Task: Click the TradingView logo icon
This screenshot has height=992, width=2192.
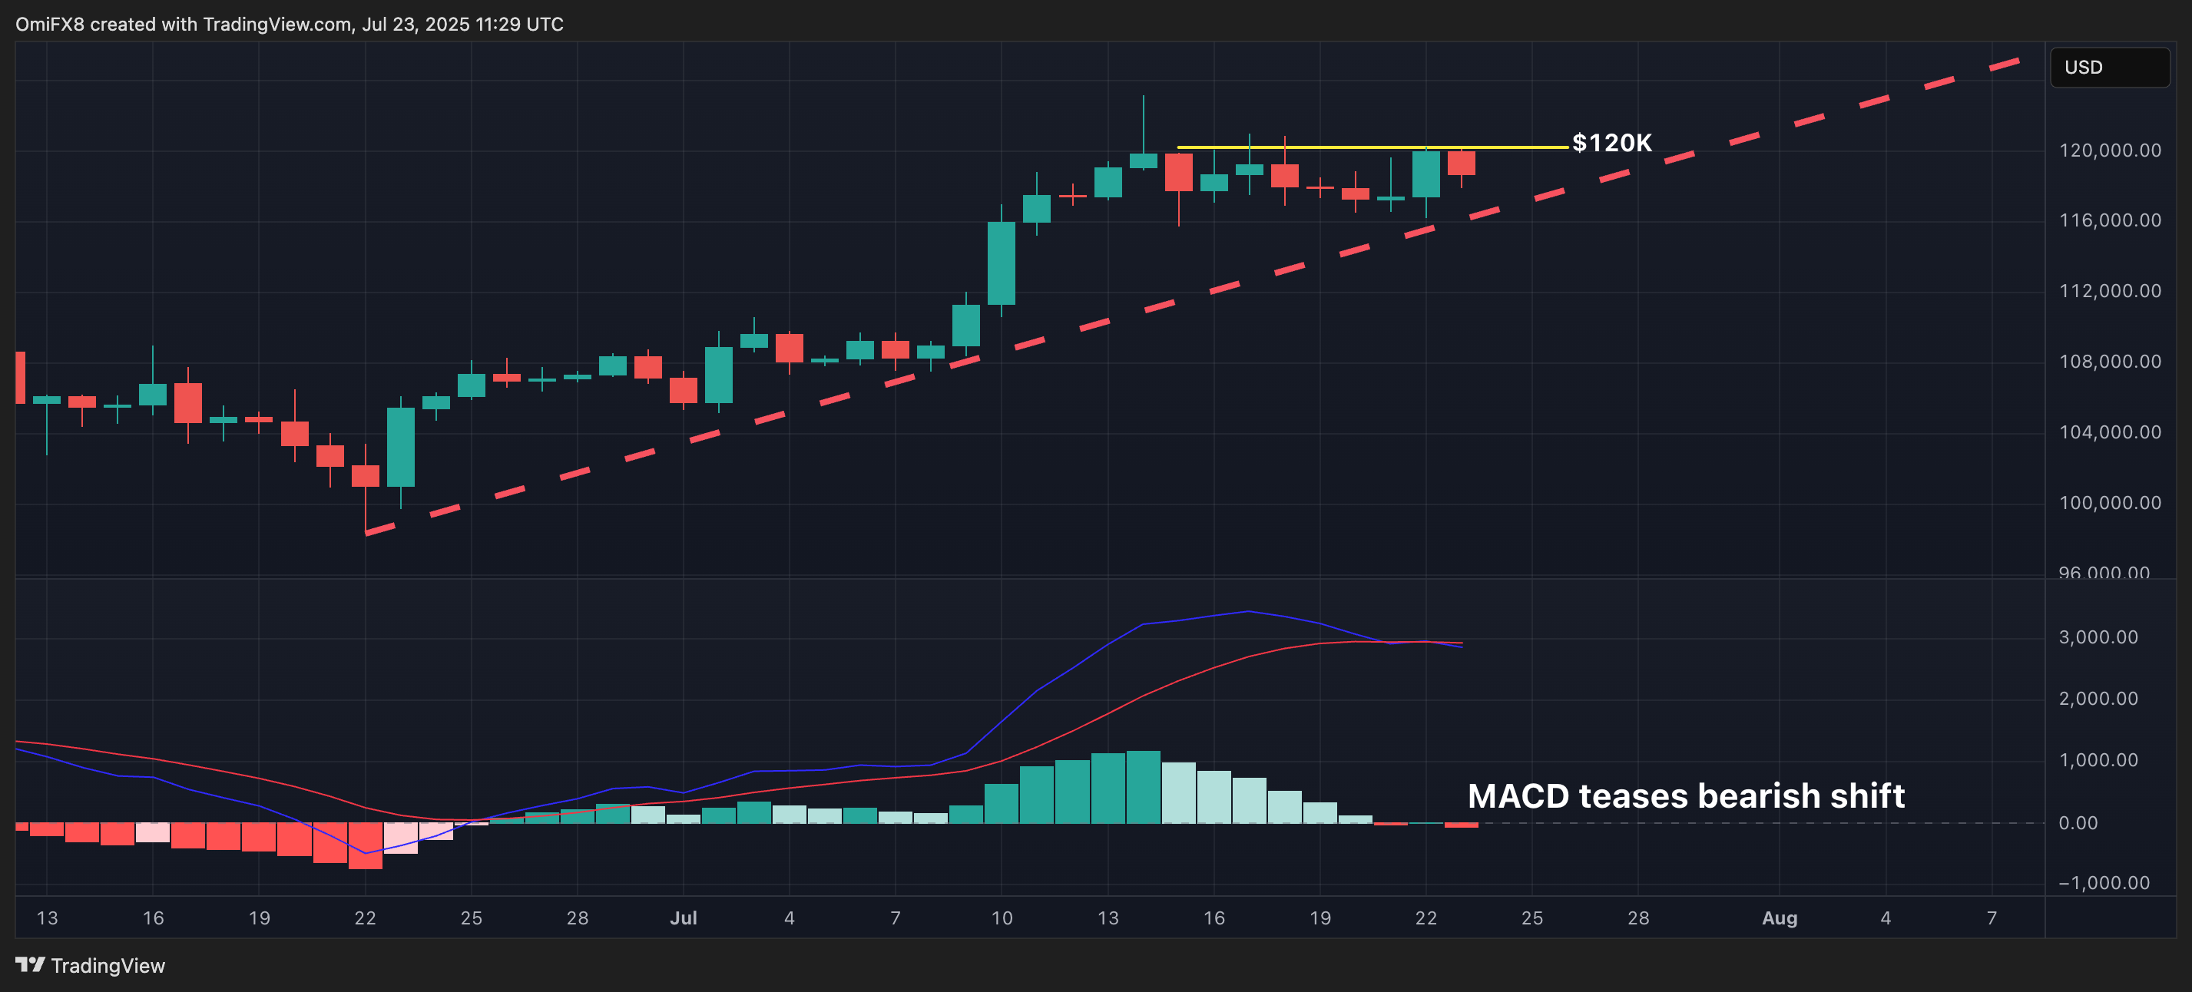Action: point(30,964)
